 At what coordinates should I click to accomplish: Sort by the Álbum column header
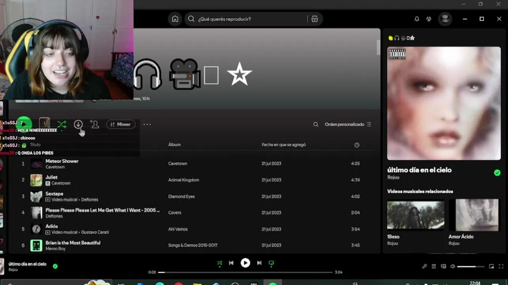click(x=174, y=144)
